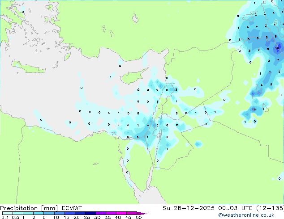The height and width of the screenshot is (219, 284).
Task: Click the '10' legend scale label
Action: click(x=56, y=217)
